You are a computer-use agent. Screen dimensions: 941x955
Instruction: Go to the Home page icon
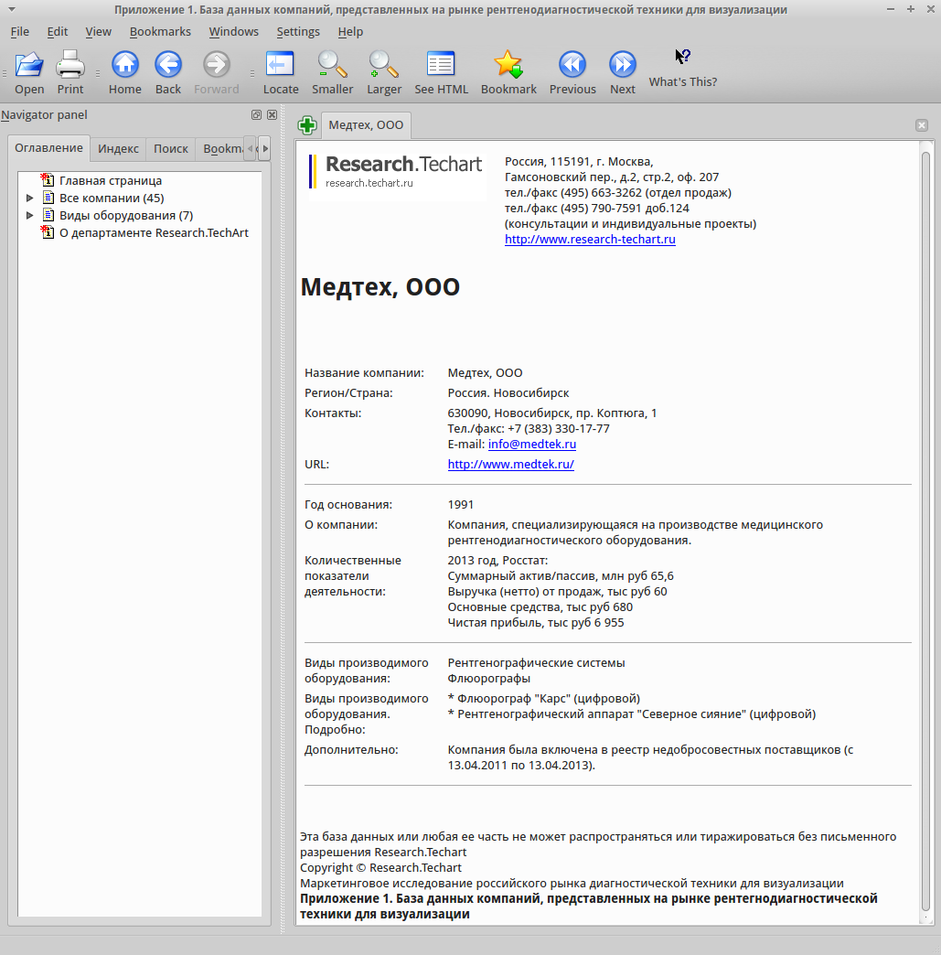click(x=125, y=72)
